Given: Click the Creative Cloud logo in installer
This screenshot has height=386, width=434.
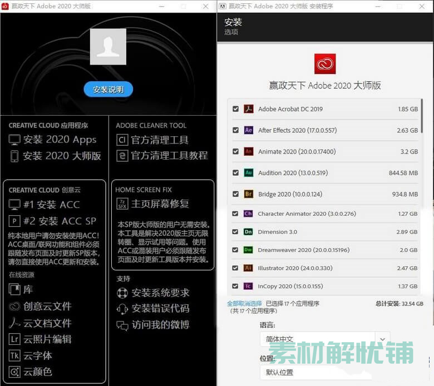Looking at the screenshot, I should click(325, 64).
